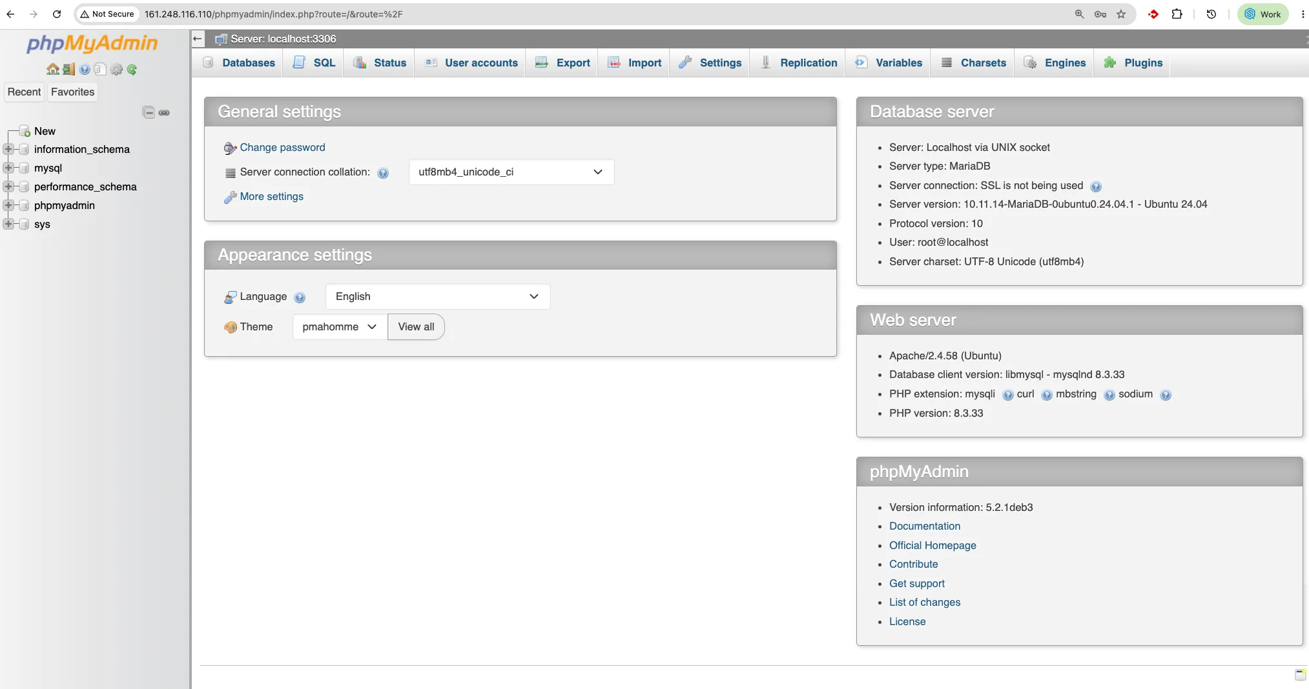Viewport: 1309px width, 689px height.
Task: Open the More settings link
Action: 272,197
